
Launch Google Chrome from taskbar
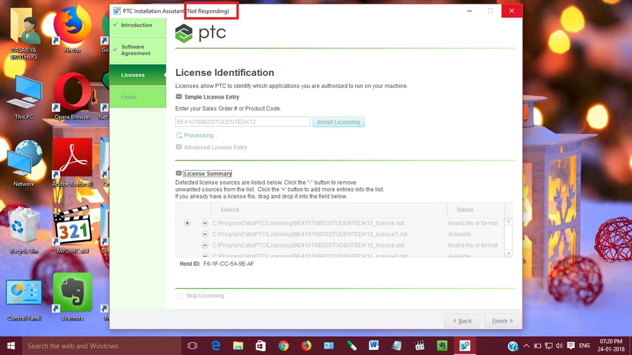(x=283, y=346)
